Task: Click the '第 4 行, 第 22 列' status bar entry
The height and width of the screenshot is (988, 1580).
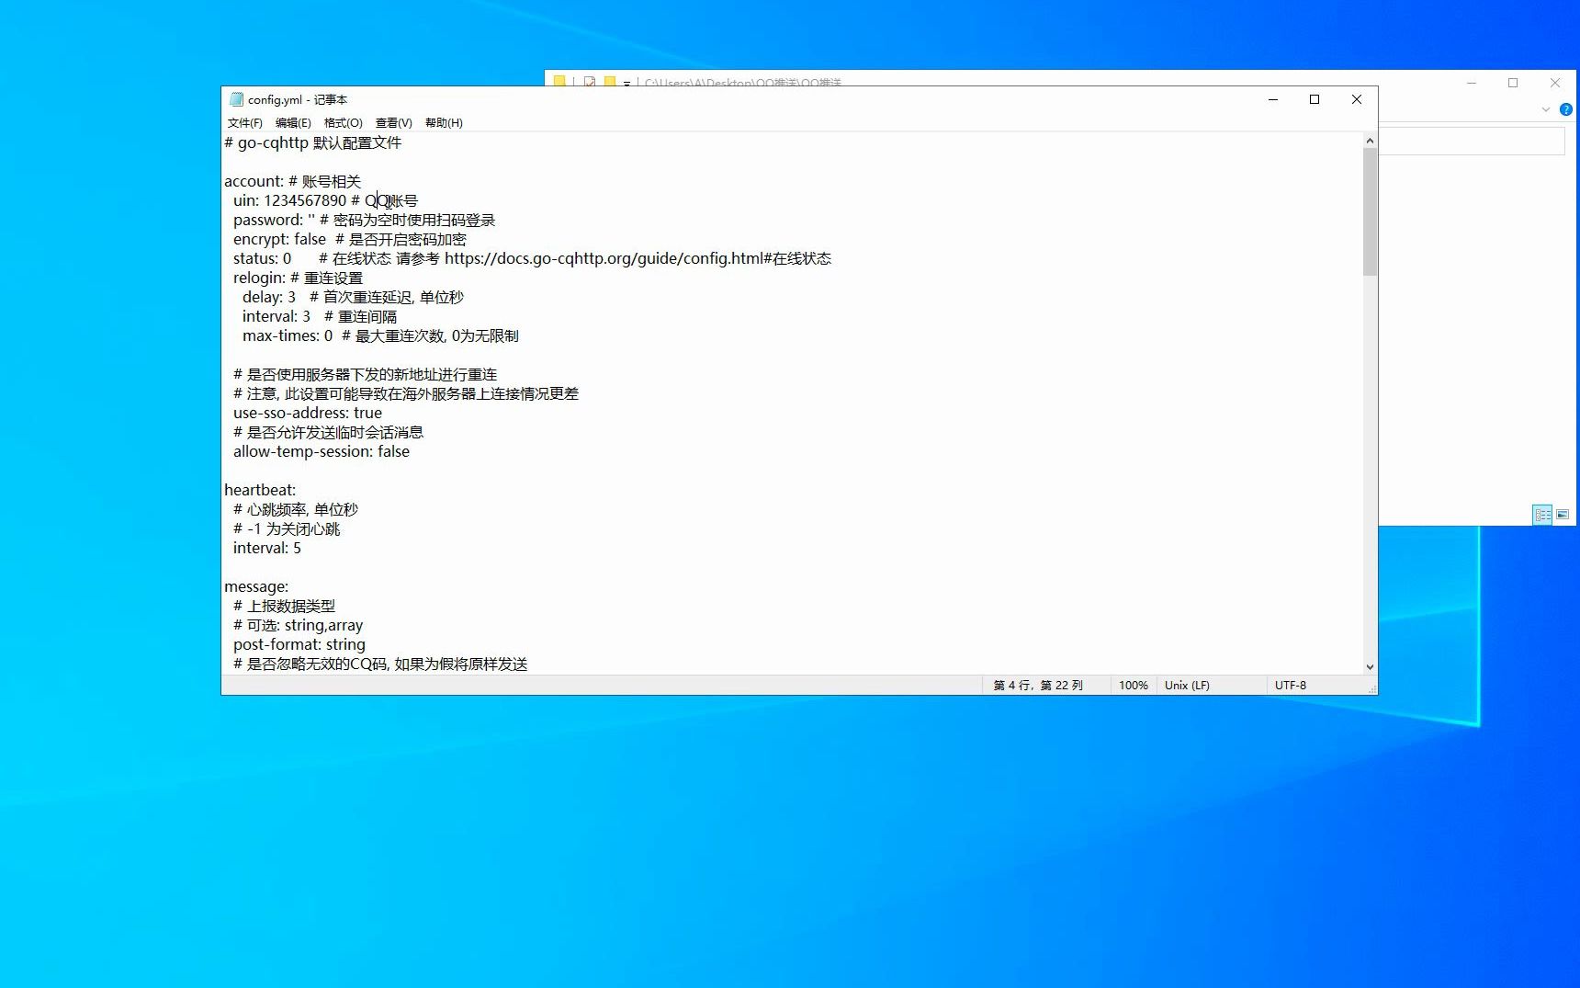Action: coord(1038,686)
